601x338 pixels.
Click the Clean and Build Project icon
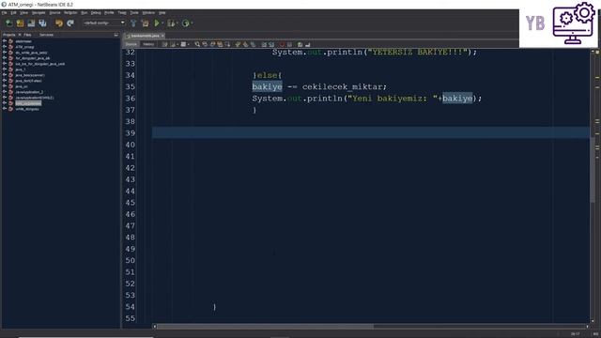(145, 23)
